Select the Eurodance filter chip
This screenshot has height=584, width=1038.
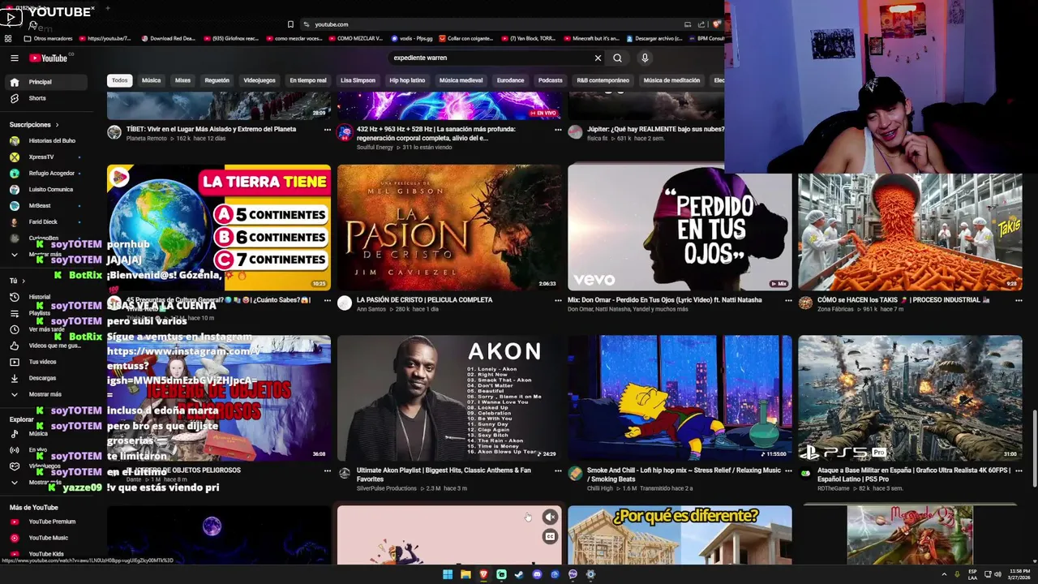tap(510, 80)
